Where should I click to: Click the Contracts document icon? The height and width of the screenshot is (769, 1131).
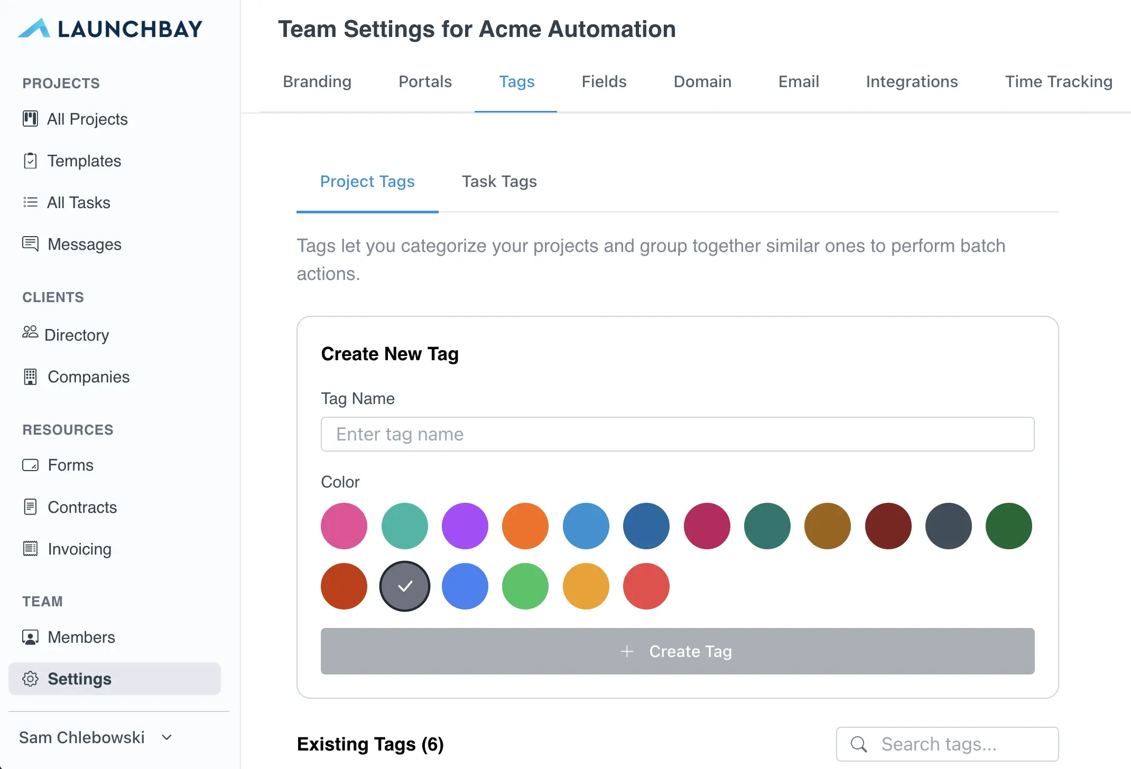(x=30, y=507)
